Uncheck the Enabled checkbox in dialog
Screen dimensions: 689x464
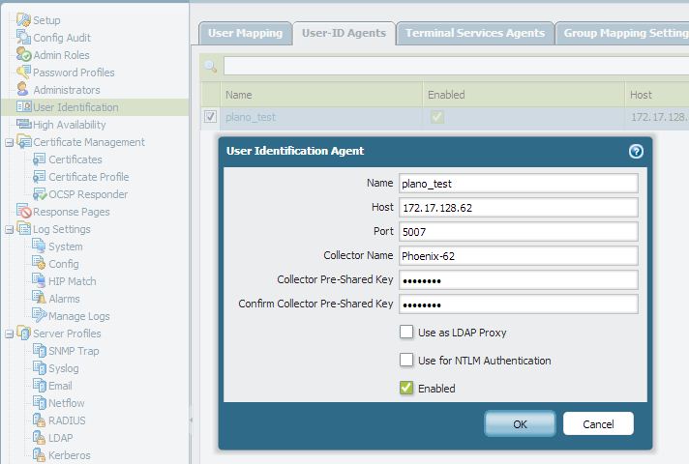coord(407,389)
